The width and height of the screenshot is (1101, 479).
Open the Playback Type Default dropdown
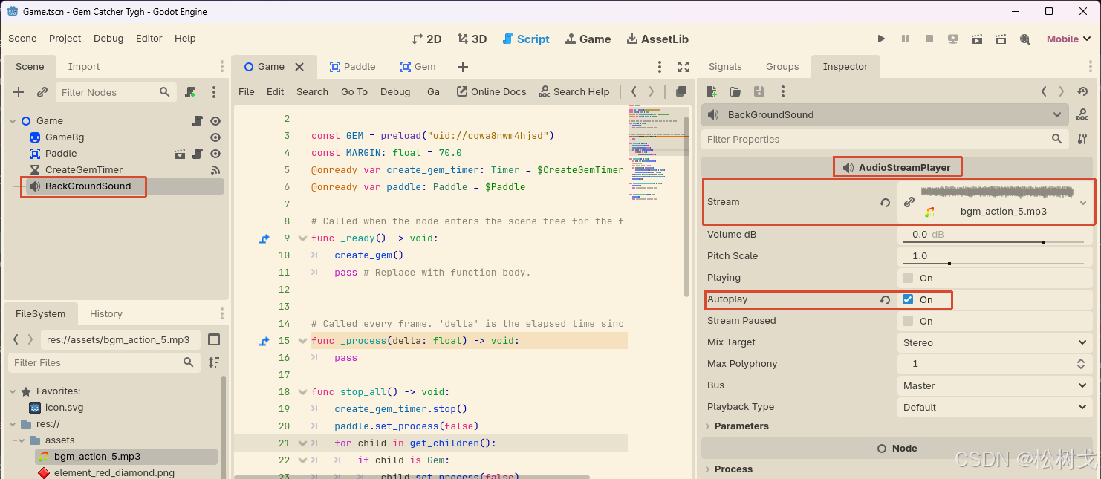tap(996, 407)
